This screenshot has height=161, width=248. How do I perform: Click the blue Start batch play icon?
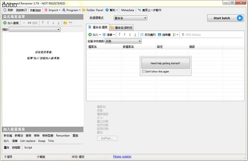click(x=240, y=18)
